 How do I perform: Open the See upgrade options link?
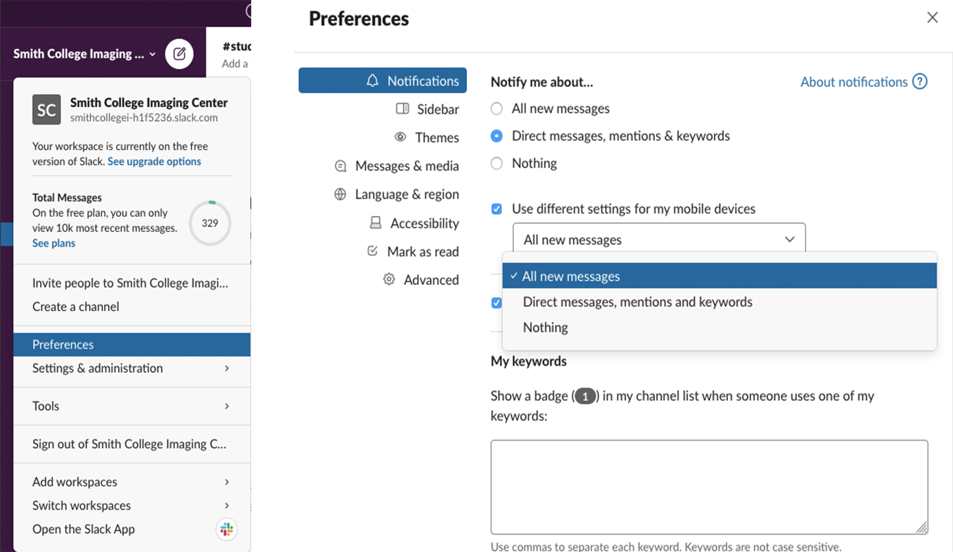click(x=154, y=162)
